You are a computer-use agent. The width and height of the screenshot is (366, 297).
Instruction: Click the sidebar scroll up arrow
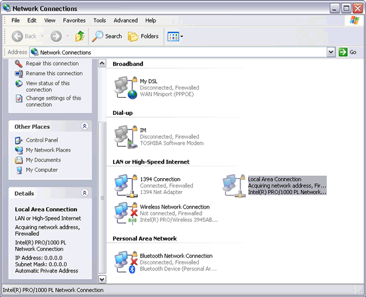coord(102,63)
